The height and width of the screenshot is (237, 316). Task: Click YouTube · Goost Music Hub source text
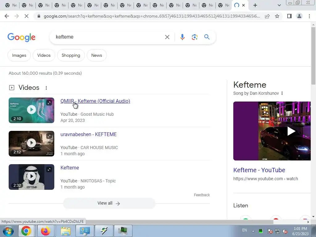[x=87, y=114]
